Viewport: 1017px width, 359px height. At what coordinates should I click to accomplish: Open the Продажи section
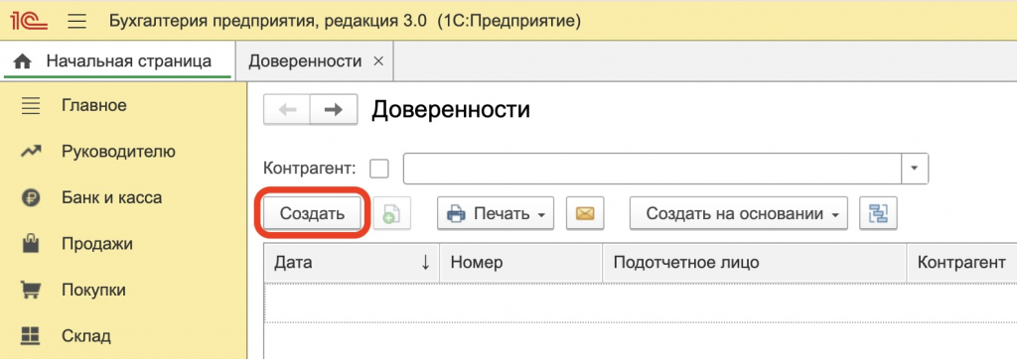coord(96,244)
